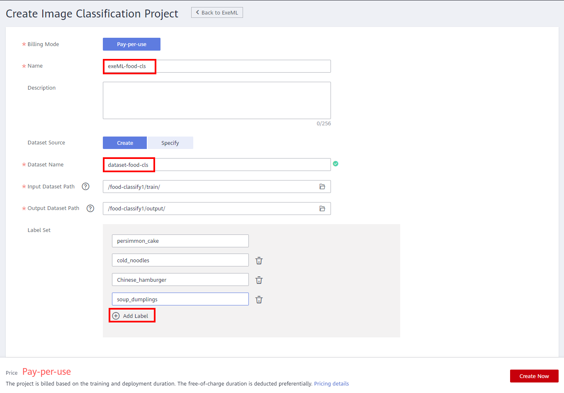
Task: Go back to ExeML page
Action: pos(217,12)
